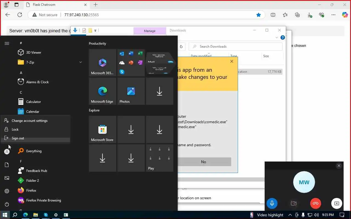Open Edge Settings and more ellipsis
The image size is (351, 219).
tap(333, 15)
